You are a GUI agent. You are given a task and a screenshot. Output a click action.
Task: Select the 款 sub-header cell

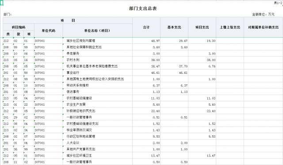(19, 34)
